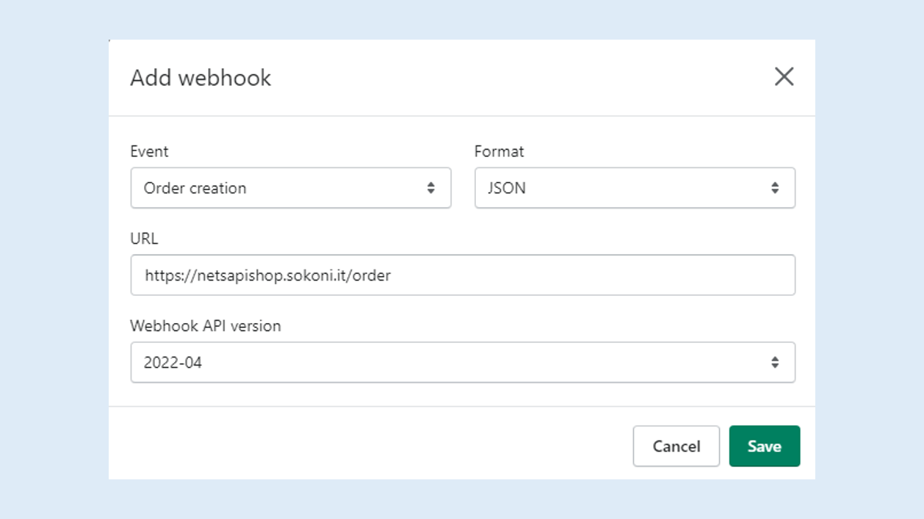Open the Webhook API version dropdown
This screenshot has height=519, width=924.
click(x=463, y=362)
